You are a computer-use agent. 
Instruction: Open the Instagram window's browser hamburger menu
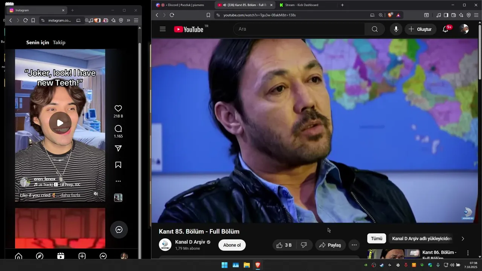(x=136, y=20)
